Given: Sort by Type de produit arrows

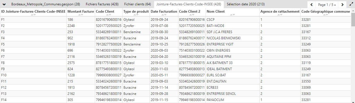Looking at the screenshot, I should click(x=136, y=15).
